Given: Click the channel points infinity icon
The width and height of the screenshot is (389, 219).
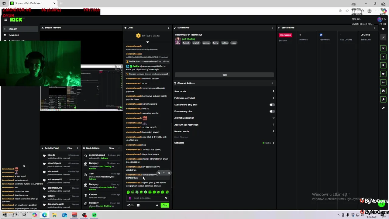Looking at the screenshot, I should [x=130, y=205].
